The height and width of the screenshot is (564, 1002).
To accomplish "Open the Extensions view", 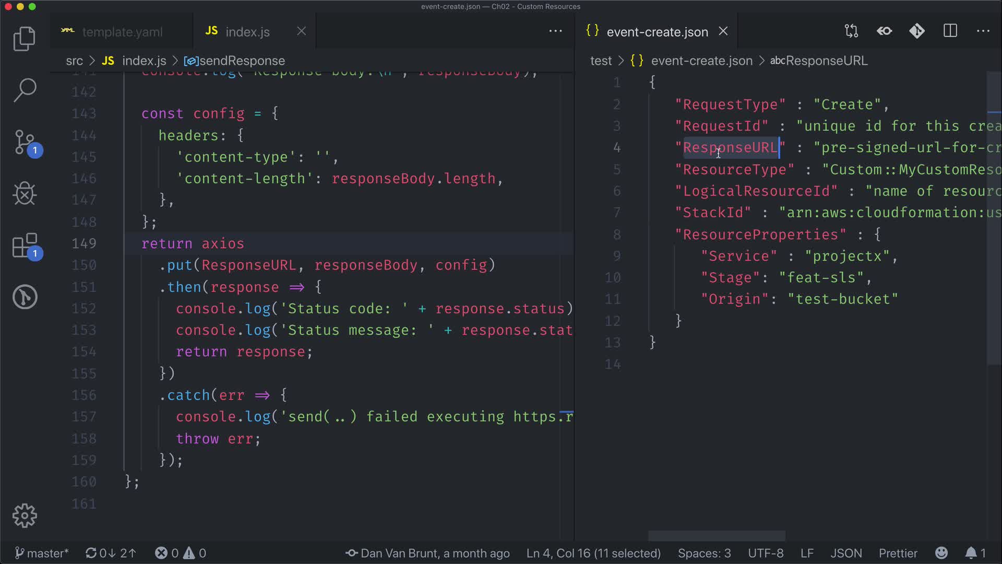I will pyautogui.click(x=24, y=245).
